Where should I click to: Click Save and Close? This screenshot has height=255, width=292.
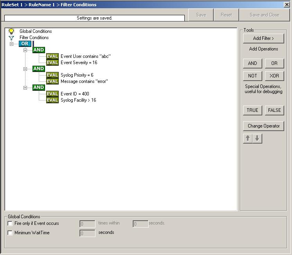pos(265,15)
